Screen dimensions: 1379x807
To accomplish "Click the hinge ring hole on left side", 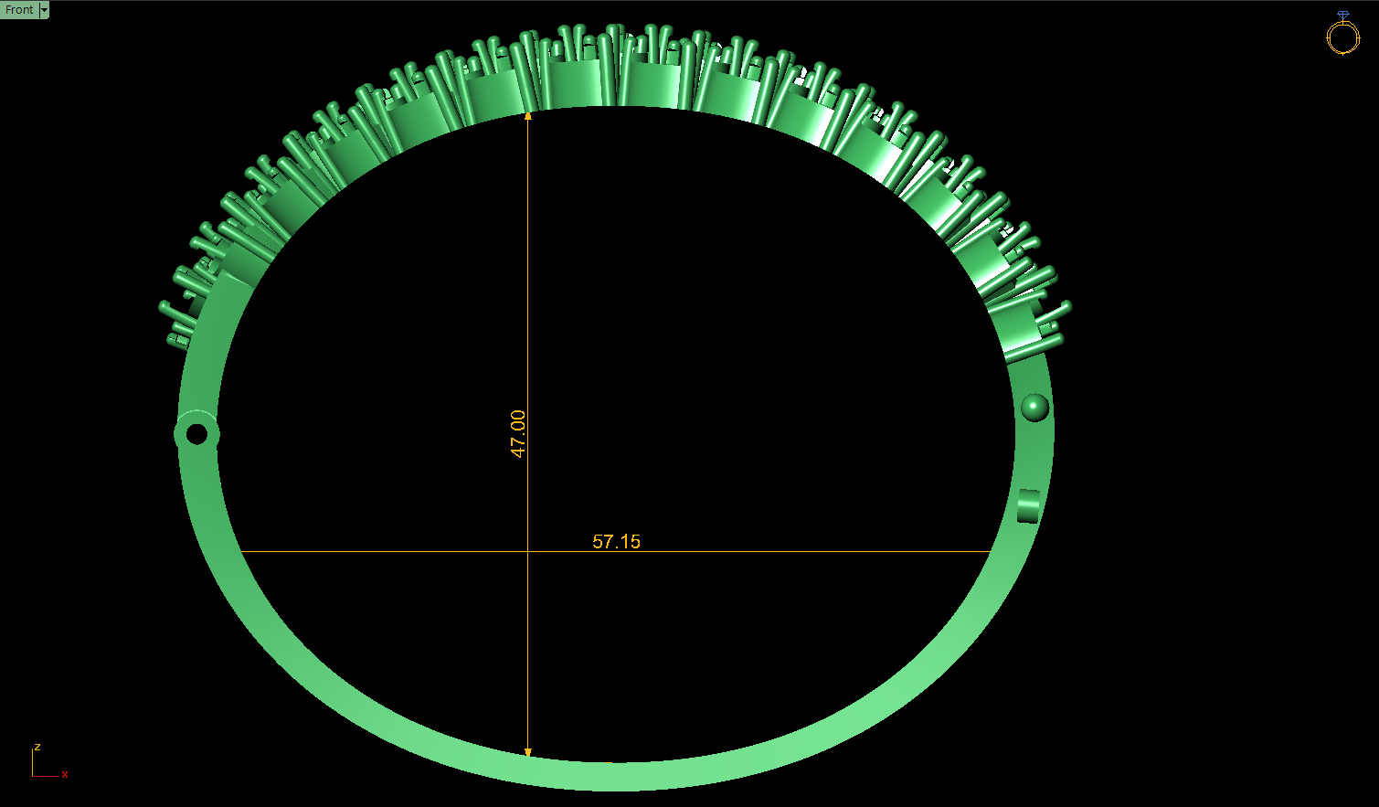I will [x=196, y=434].
